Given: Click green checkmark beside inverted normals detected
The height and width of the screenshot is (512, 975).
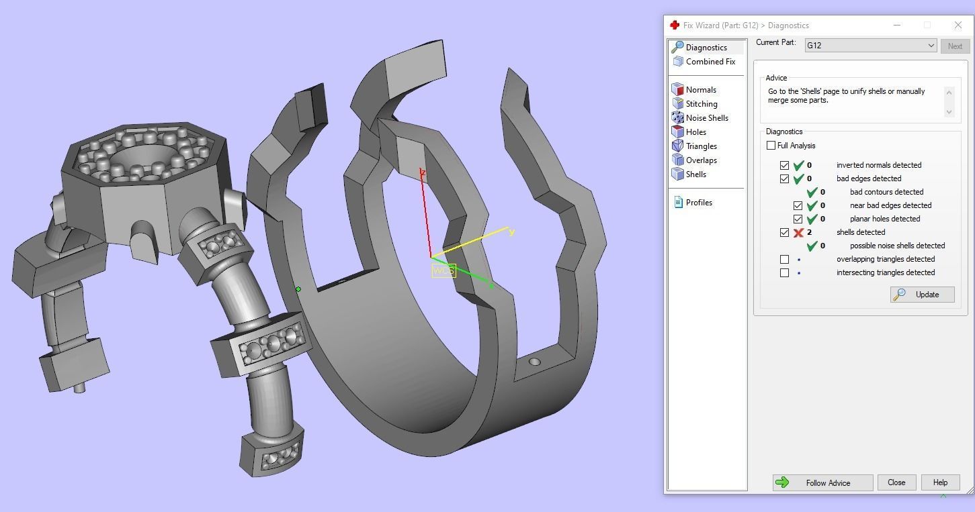Looking at the screenshot, I should pos(798,165).
